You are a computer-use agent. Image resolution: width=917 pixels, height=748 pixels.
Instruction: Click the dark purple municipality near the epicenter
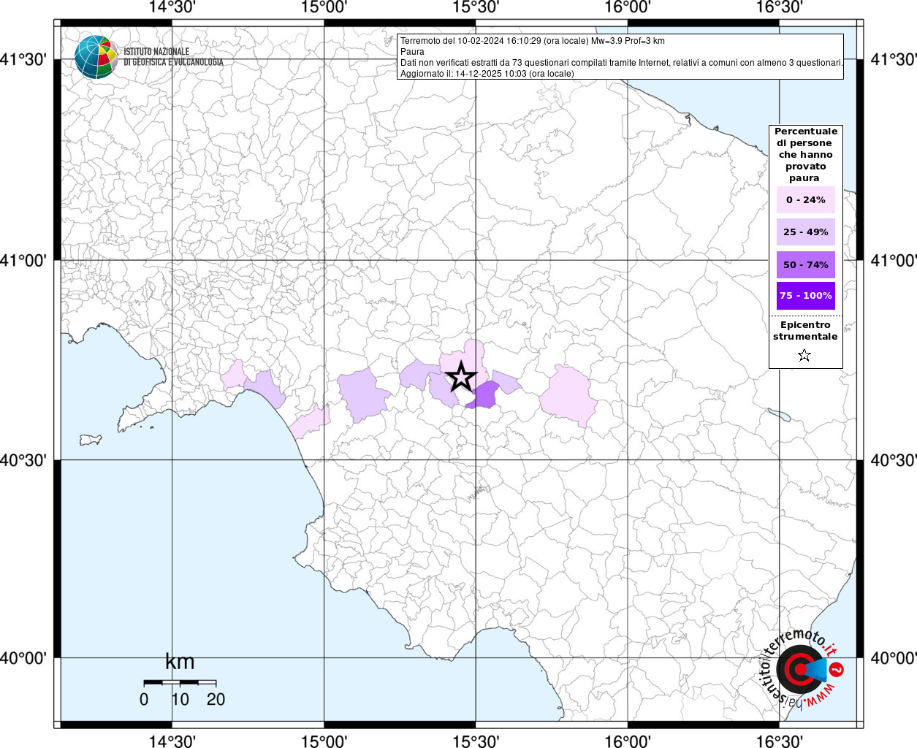tap(484, 395)
